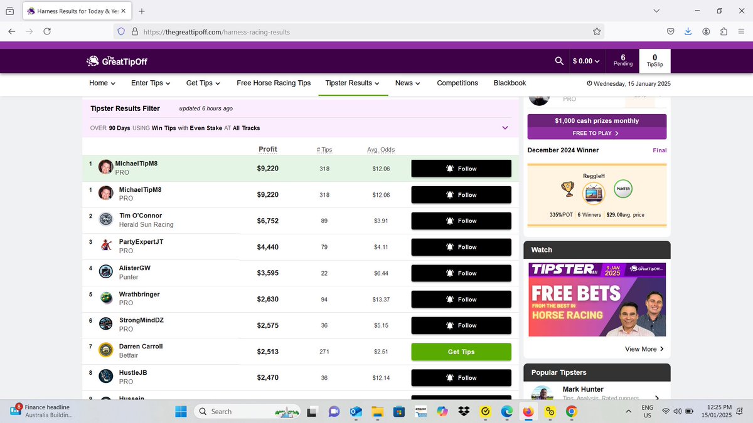Viewport: 753px width, 423px height.
Task: Click the Save to Pocket icon
Action: [671, 31]
